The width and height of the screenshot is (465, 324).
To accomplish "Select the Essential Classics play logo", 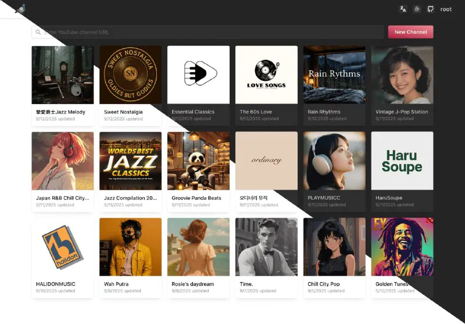I will coord(198,74).
